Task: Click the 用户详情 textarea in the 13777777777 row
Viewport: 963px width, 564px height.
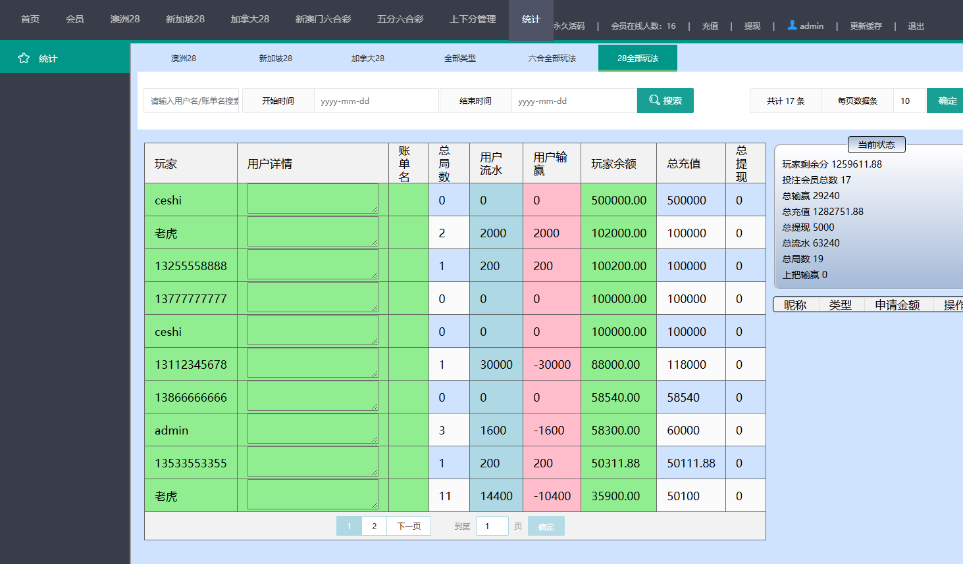Action: pos(313,297)
